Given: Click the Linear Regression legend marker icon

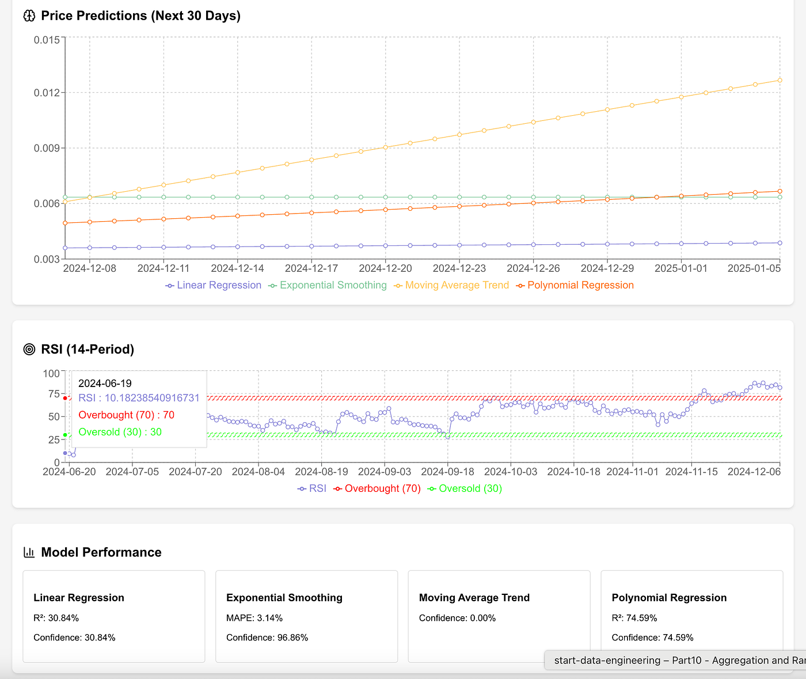Looking at the screenshot, I should pos(170,286).
